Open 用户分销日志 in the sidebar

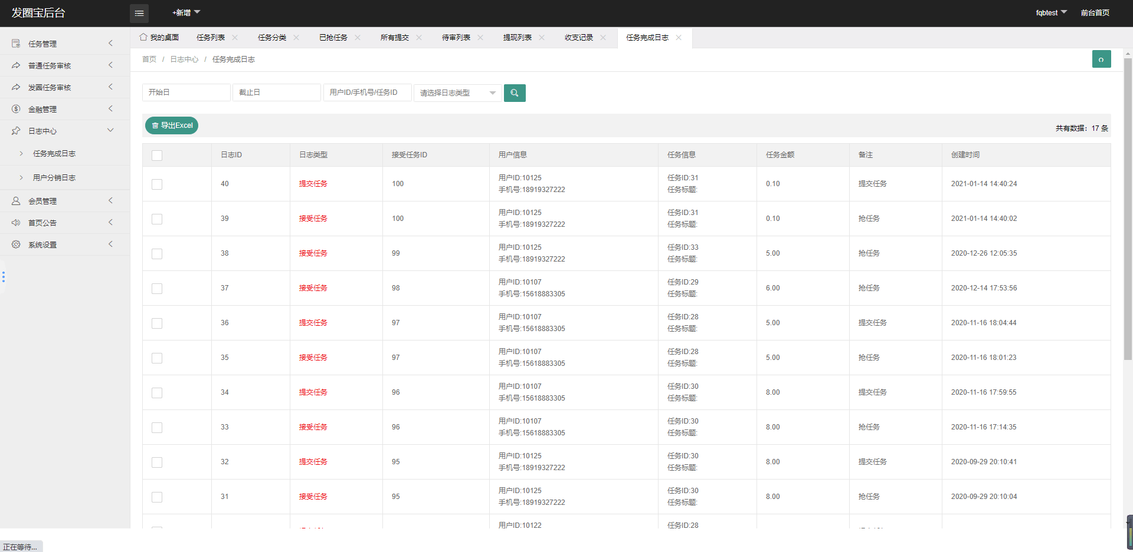[54, 178]
